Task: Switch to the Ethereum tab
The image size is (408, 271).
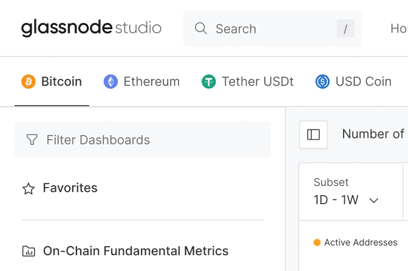Action: [x=151, y=81]
